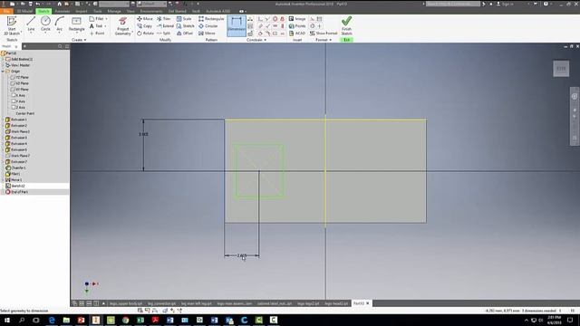580x326 pixels.
Task: Open the View ribbon tab
Action: coord(130,11)
